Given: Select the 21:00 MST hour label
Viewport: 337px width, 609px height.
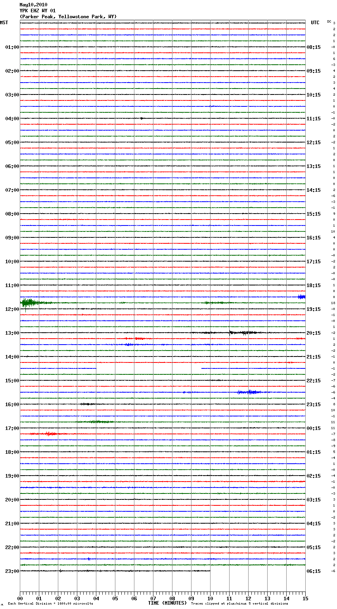Looking at the screenshot, I should (12, 524).
